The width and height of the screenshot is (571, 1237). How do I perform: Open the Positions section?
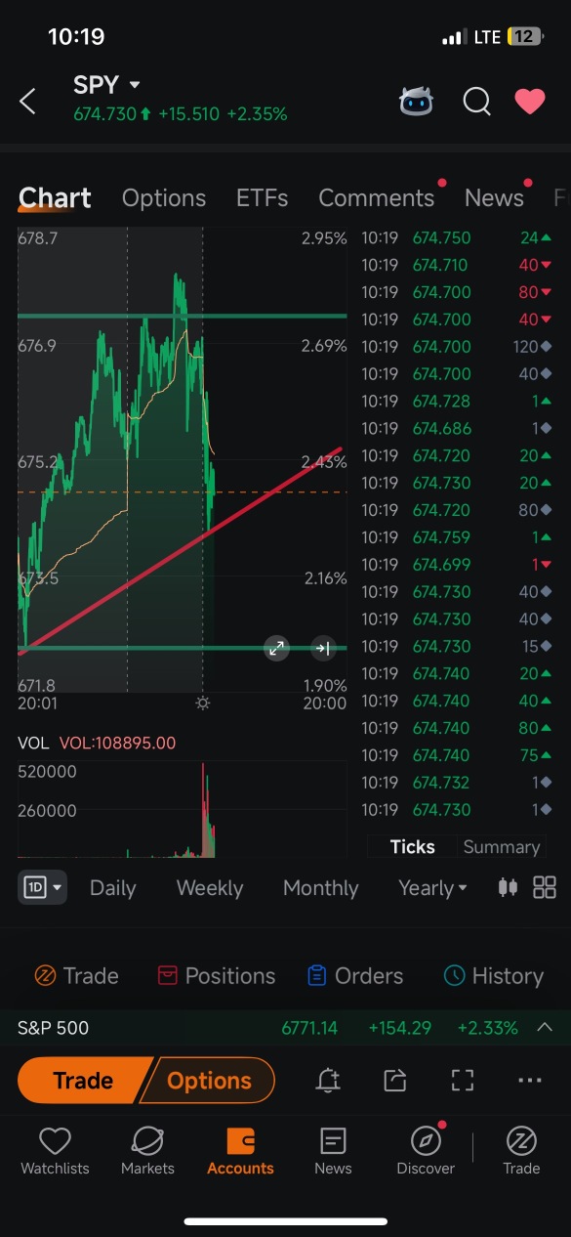click(x=217, y=975)
